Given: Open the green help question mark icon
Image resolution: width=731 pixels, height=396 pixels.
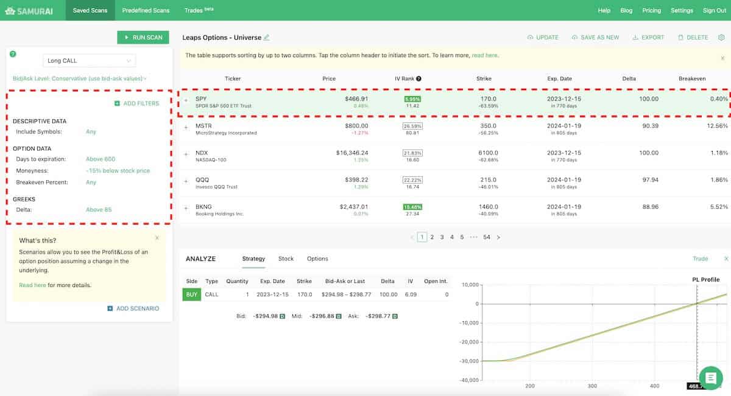Looking at the screenshot, I should [x=13, y=54].
